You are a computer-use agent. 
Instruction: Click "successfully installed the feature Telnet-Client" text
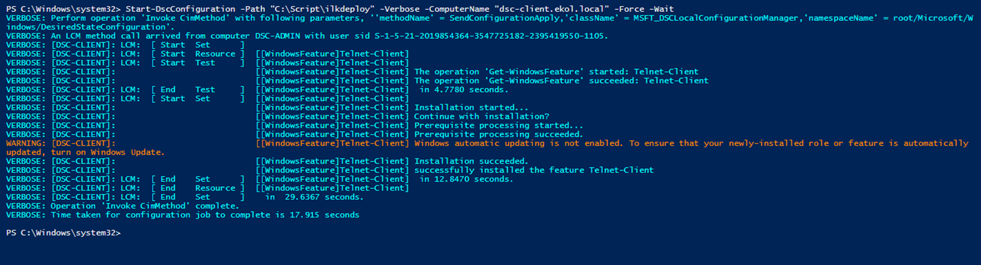tap(534, 170)
